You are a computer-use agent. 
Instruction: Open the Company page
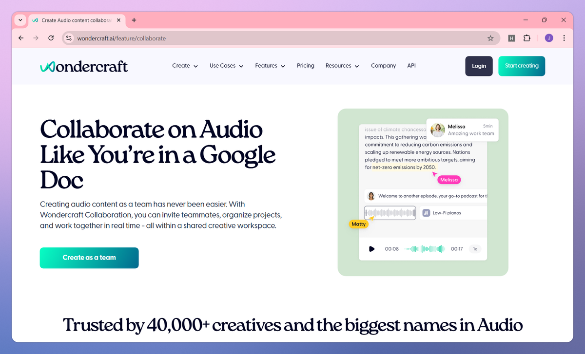click(383, 66)
